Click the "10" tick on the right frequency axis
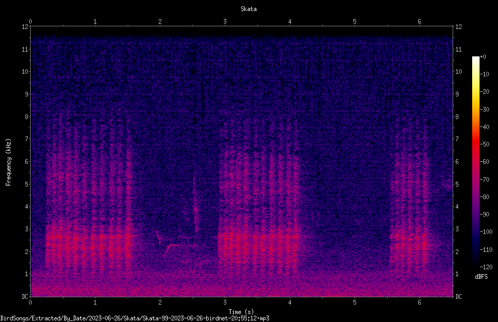 tap(458, 72)
